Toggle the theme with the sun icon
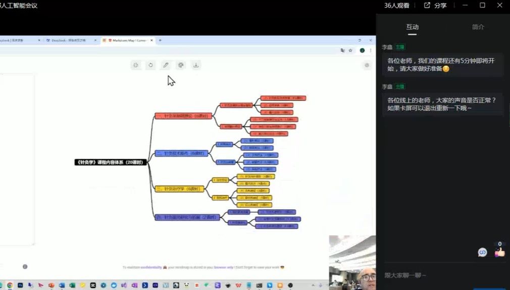Viewport: 510px width, 290px height. 367,65
